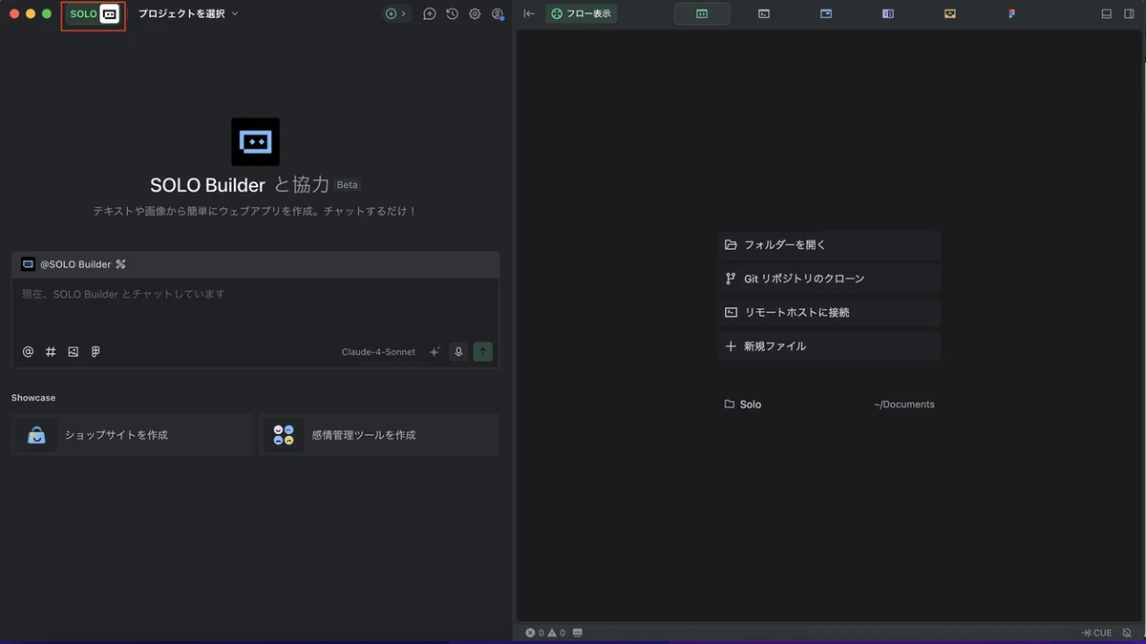This screenshot has height=644, width=1146.
Task: Click the emotion faces showcase thumbnail
Action: click(284, 435)
